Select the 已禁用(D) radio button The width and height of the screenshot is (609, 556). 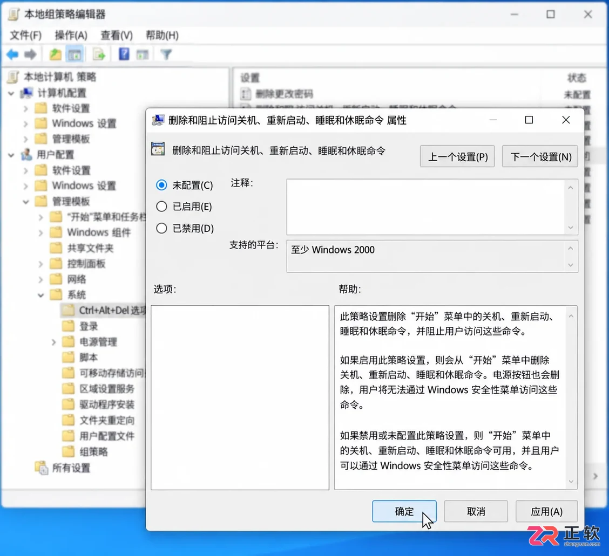tap(161, 228)
